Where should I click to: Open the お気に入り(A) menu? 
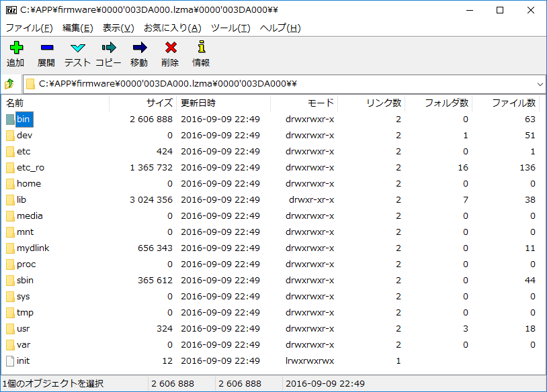click(173, 28)
